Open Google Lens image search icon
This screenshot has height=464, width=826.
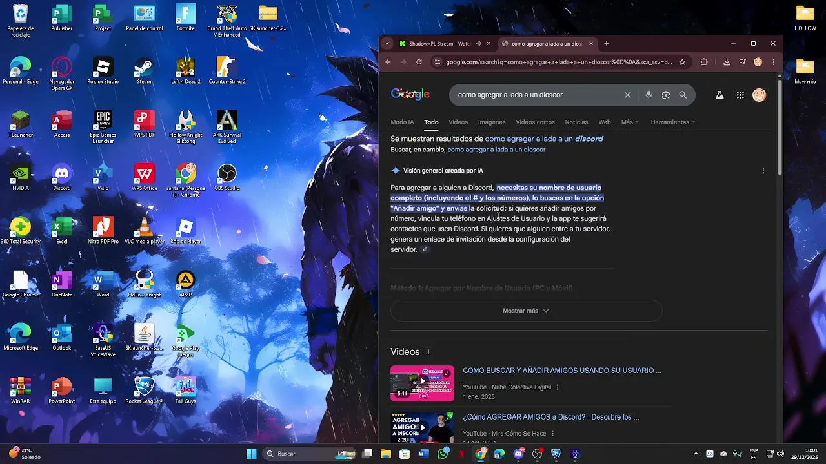[666, 95]
